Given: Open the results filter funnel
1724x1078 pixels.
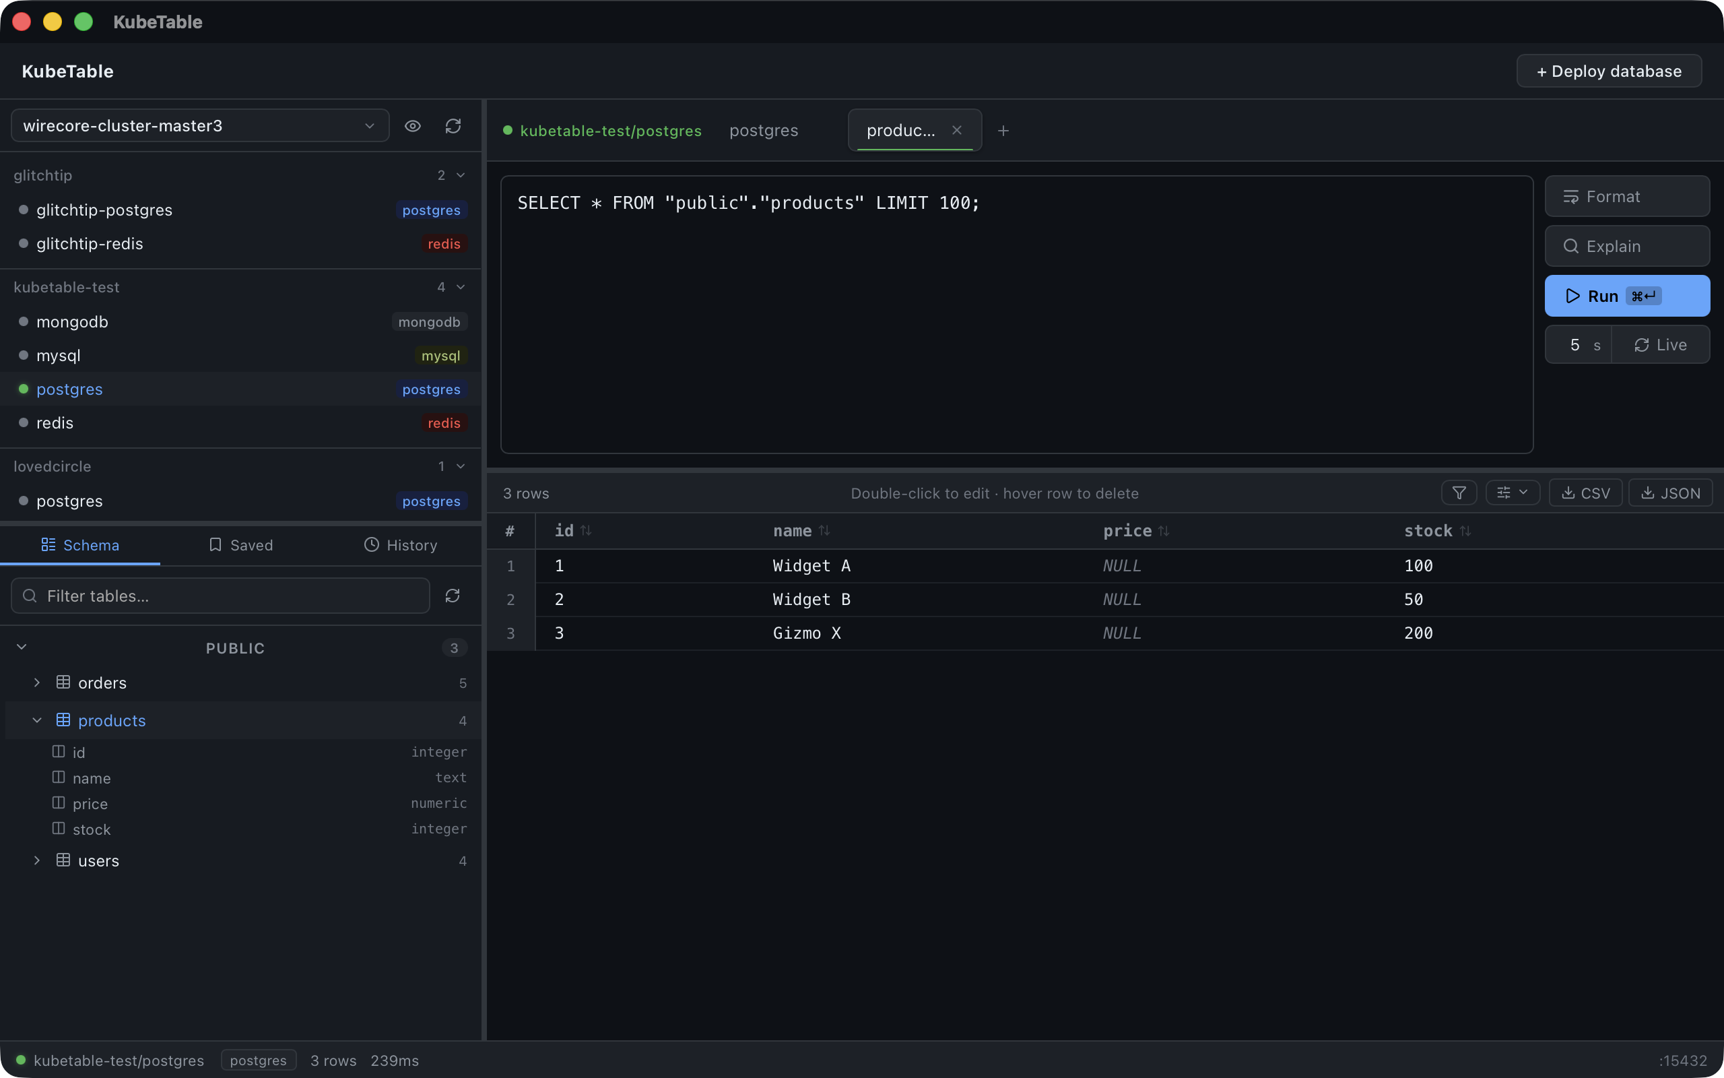Looking at the screenshot, I should (1459, 493).
